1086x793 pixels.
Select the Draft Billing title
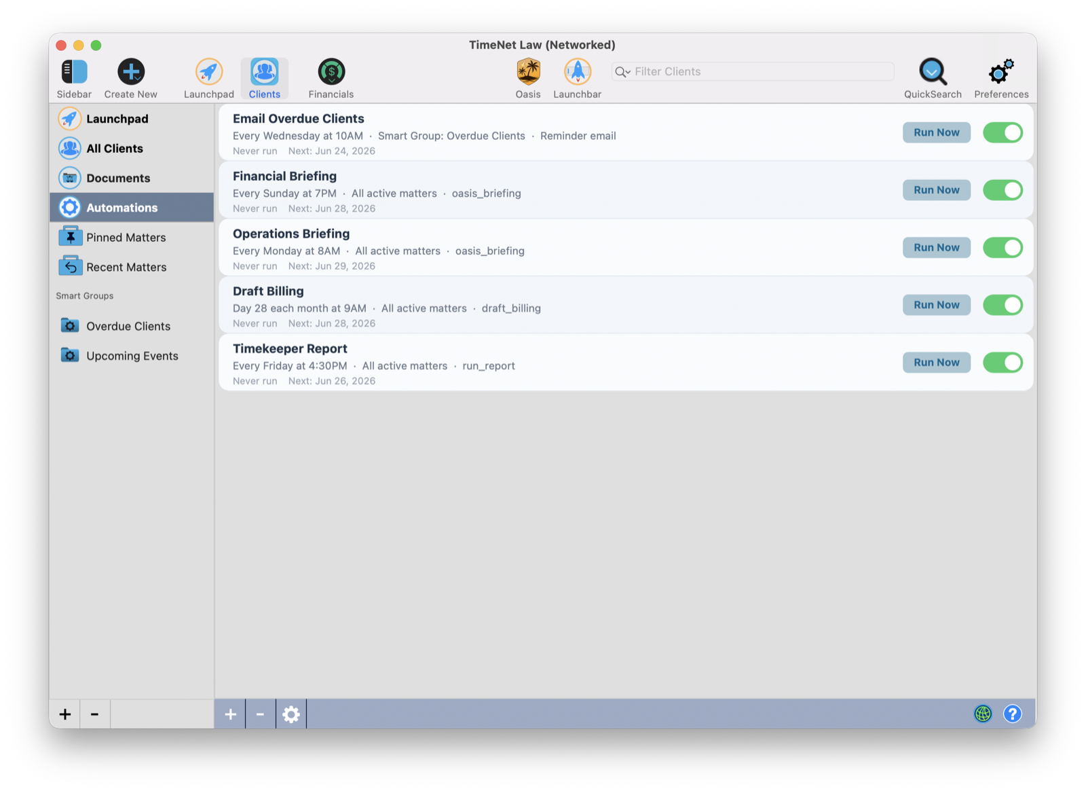point(268,291)
